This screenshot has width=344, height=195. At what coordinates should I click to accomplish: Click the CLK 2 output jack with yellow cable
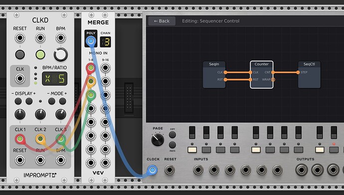pos(40,139)
